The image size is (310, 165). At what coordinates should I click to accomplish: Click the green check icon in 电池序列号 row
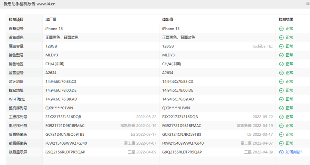click(281, 126)
